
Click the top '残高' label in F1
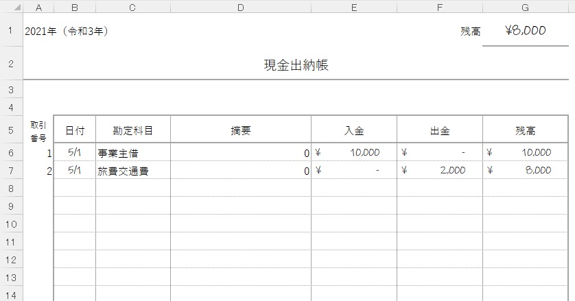coord(471,32)
